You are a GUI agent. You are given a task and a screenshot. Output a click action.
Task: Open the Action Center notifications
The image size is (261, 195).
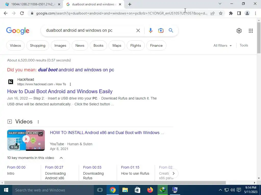tap(239, 190)
